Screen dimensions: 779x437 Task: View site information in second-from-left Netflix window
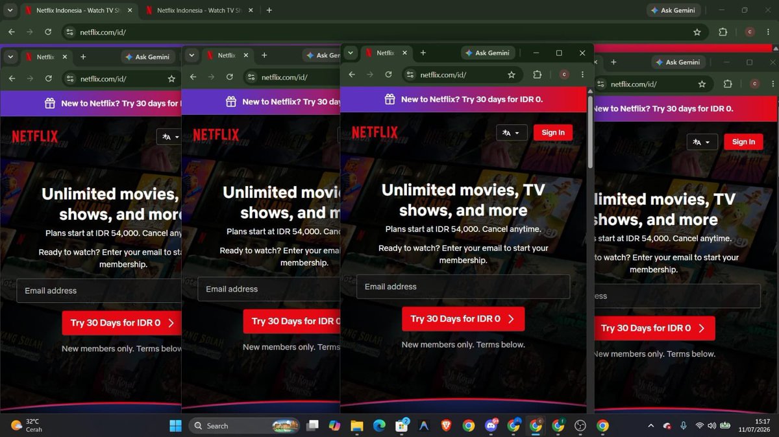click(251, 77)
